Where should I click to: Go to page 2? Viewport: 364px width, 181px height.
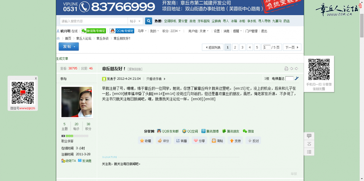click(x=235, y=47)
